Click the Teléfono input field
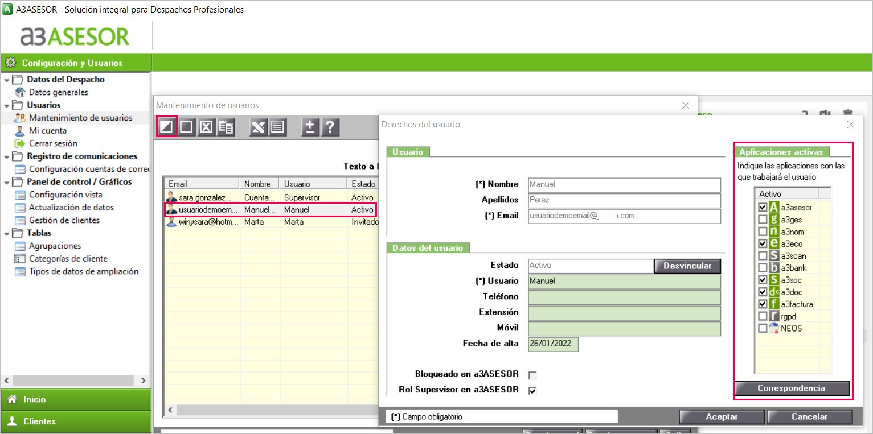 [x=624, y=297]
